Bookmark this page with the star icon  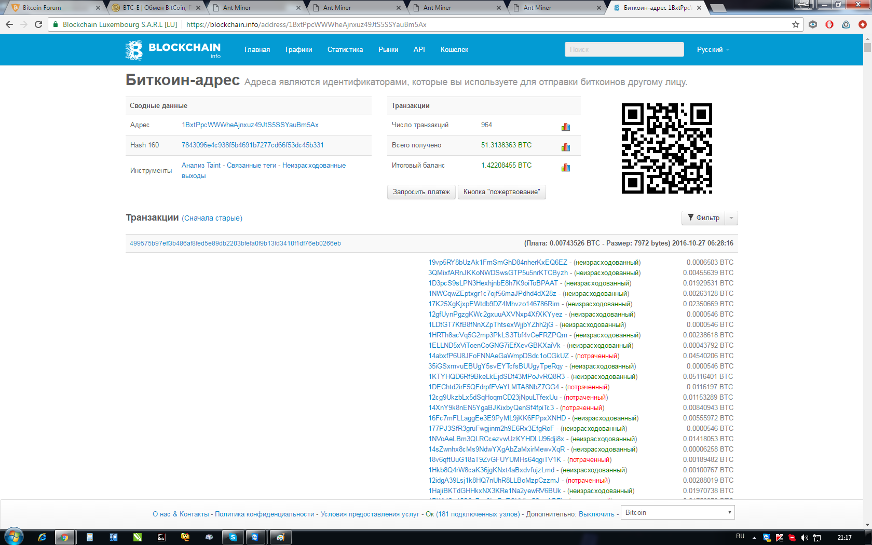pyautogui.click(x=795, y=24)
